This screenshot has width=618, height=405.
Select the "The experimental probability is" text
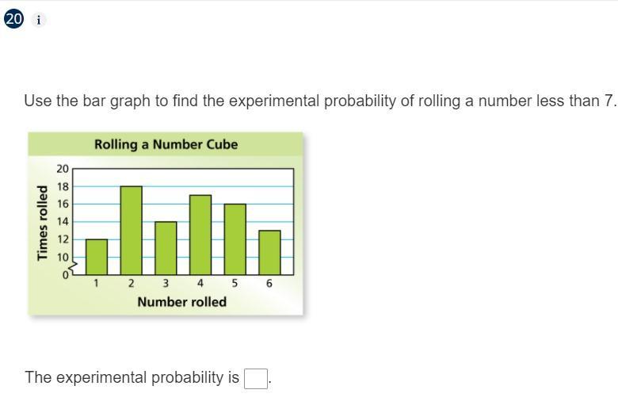point(132,377)
